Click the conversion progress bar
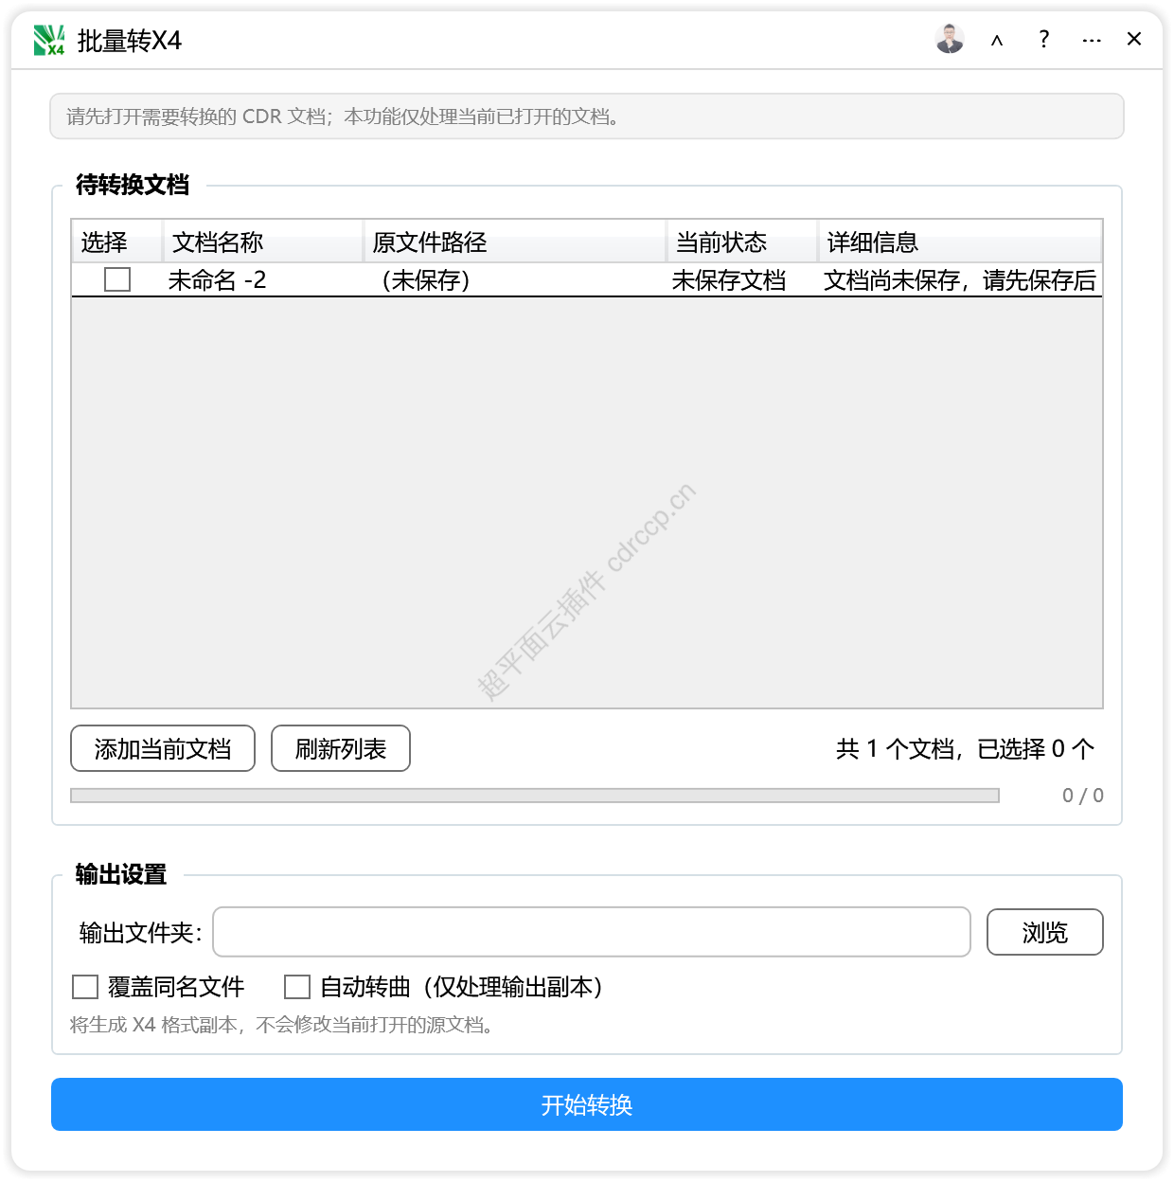 tap(535, 796)
